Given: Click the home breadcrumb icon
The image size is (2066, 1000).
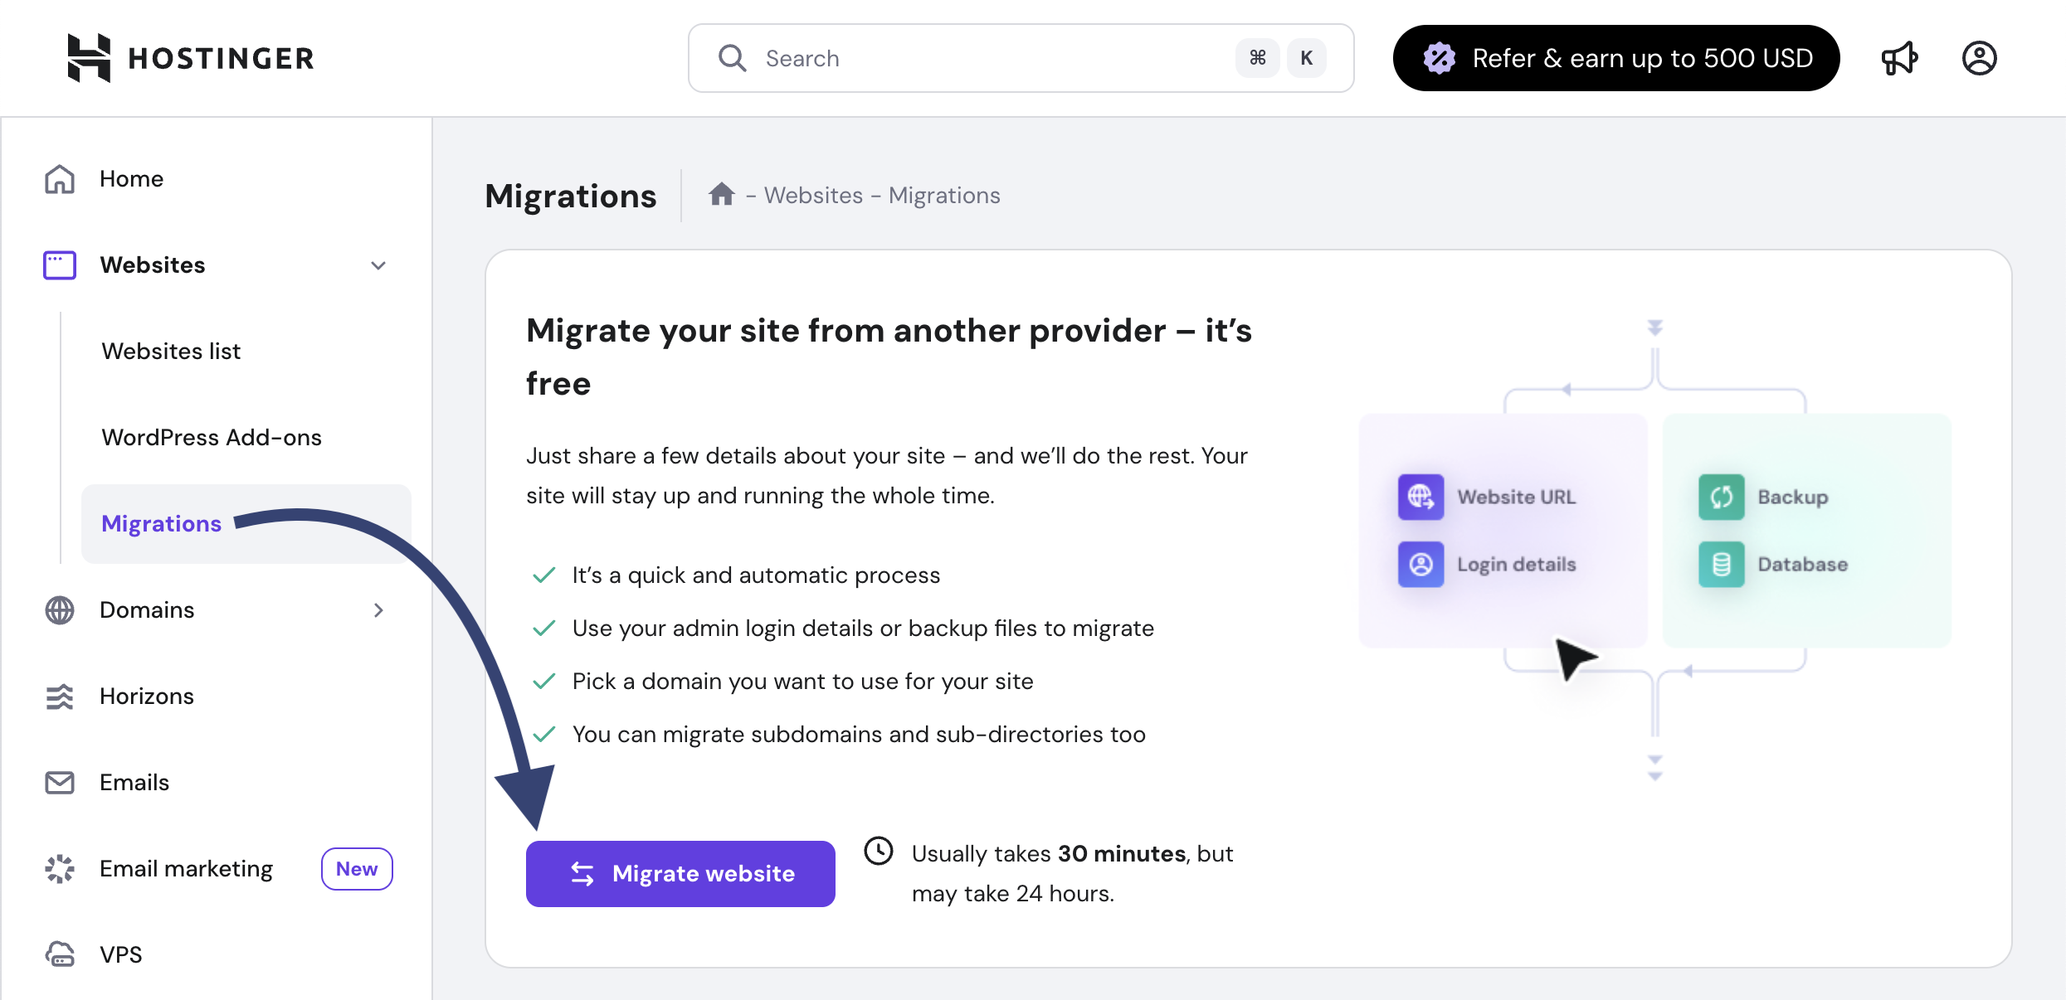Looking at the screenshot, I should pyautogui.click(x=721, y=195).
